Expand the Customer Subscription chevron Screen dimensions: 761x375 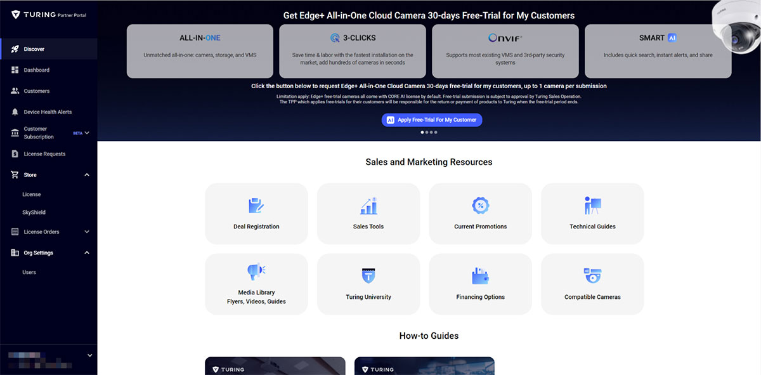[x=87, y=133]
